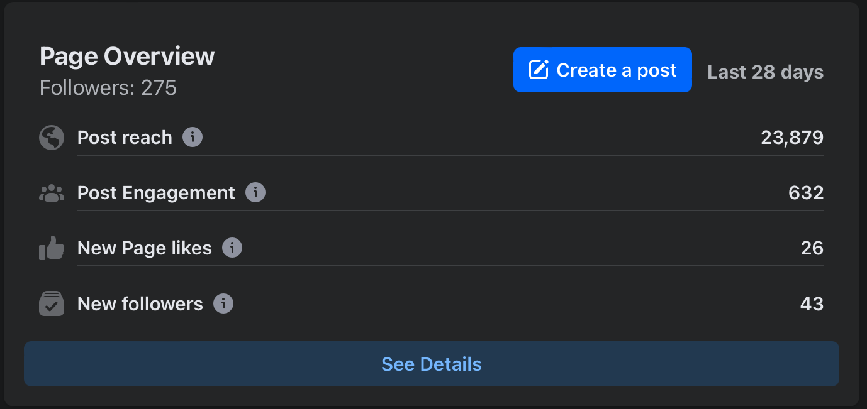Click the Post Engagement label

[156, 193]
